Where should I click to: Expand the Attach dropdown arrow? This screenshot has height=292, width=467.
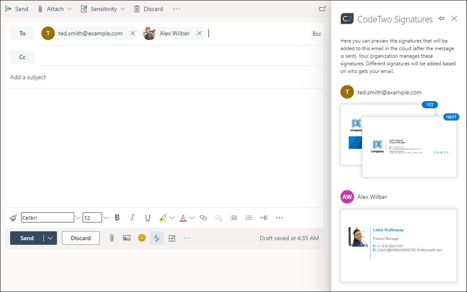point(70,9)
